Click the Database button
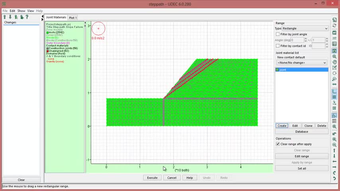The height and width of the screenshot is (191, 340). 302,132
